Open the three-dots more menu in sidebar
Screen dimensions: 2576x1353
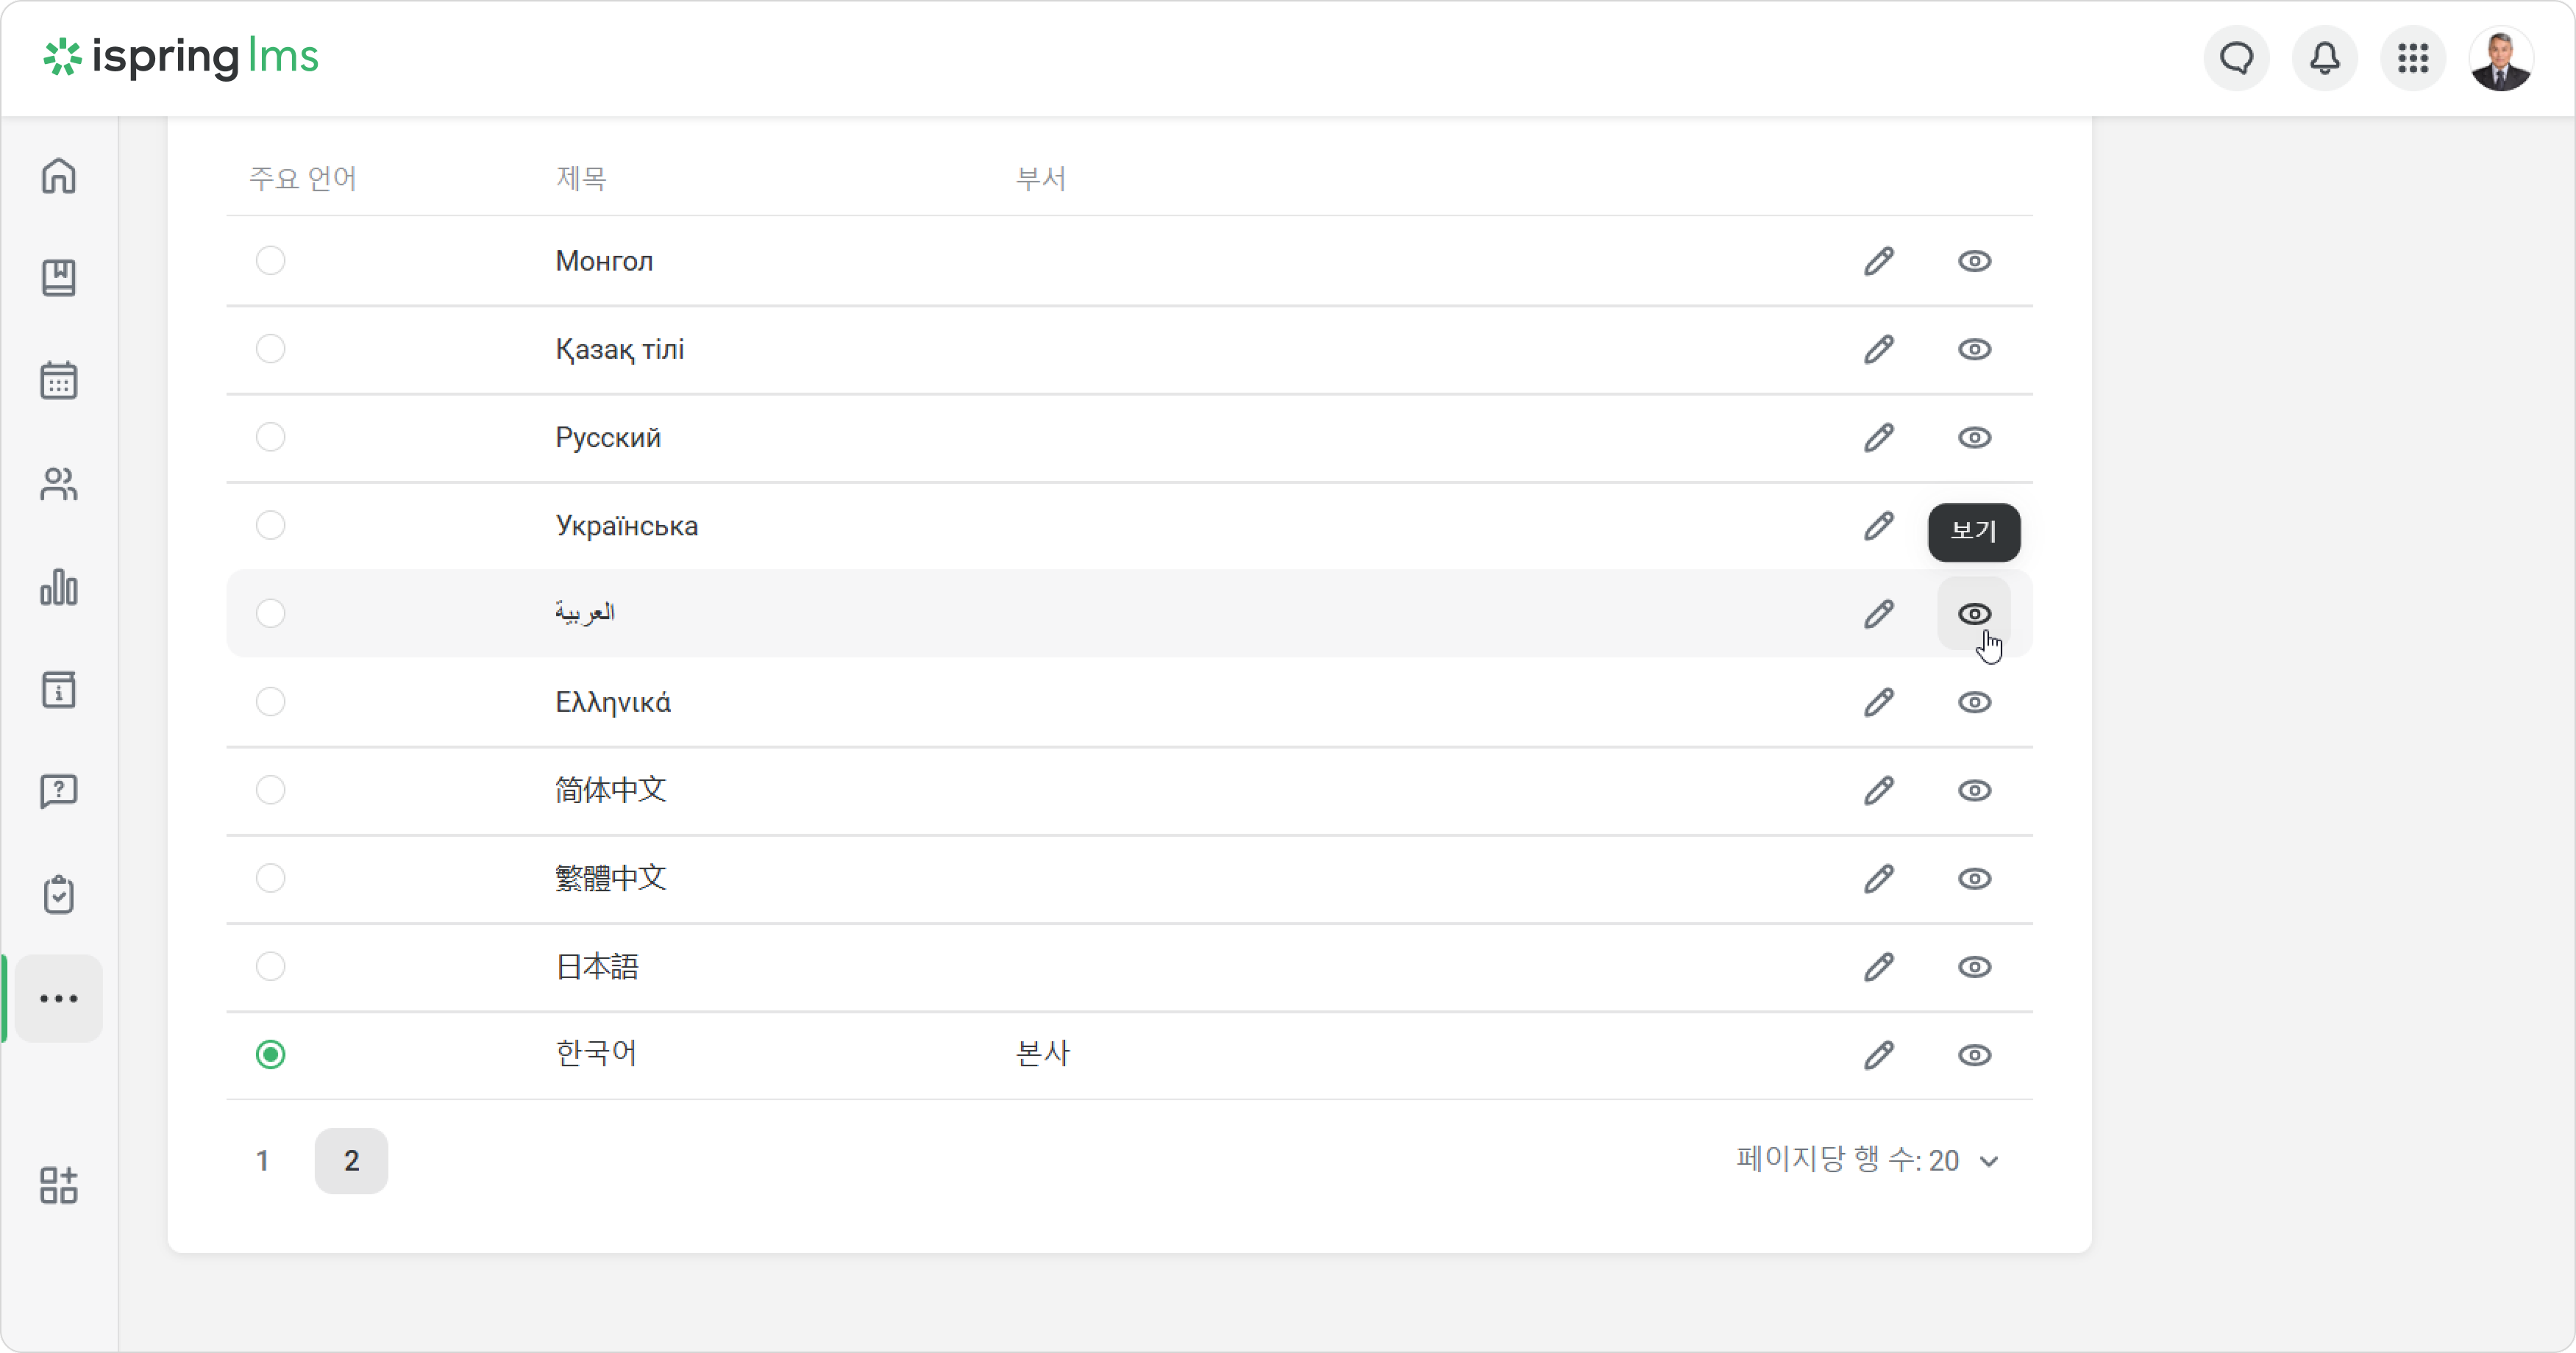[59, 998]
